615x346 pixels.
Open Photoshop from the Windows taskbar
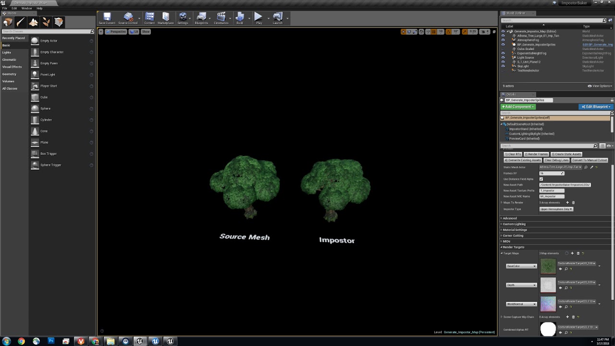pyautogui.click(x=51, y=341)
